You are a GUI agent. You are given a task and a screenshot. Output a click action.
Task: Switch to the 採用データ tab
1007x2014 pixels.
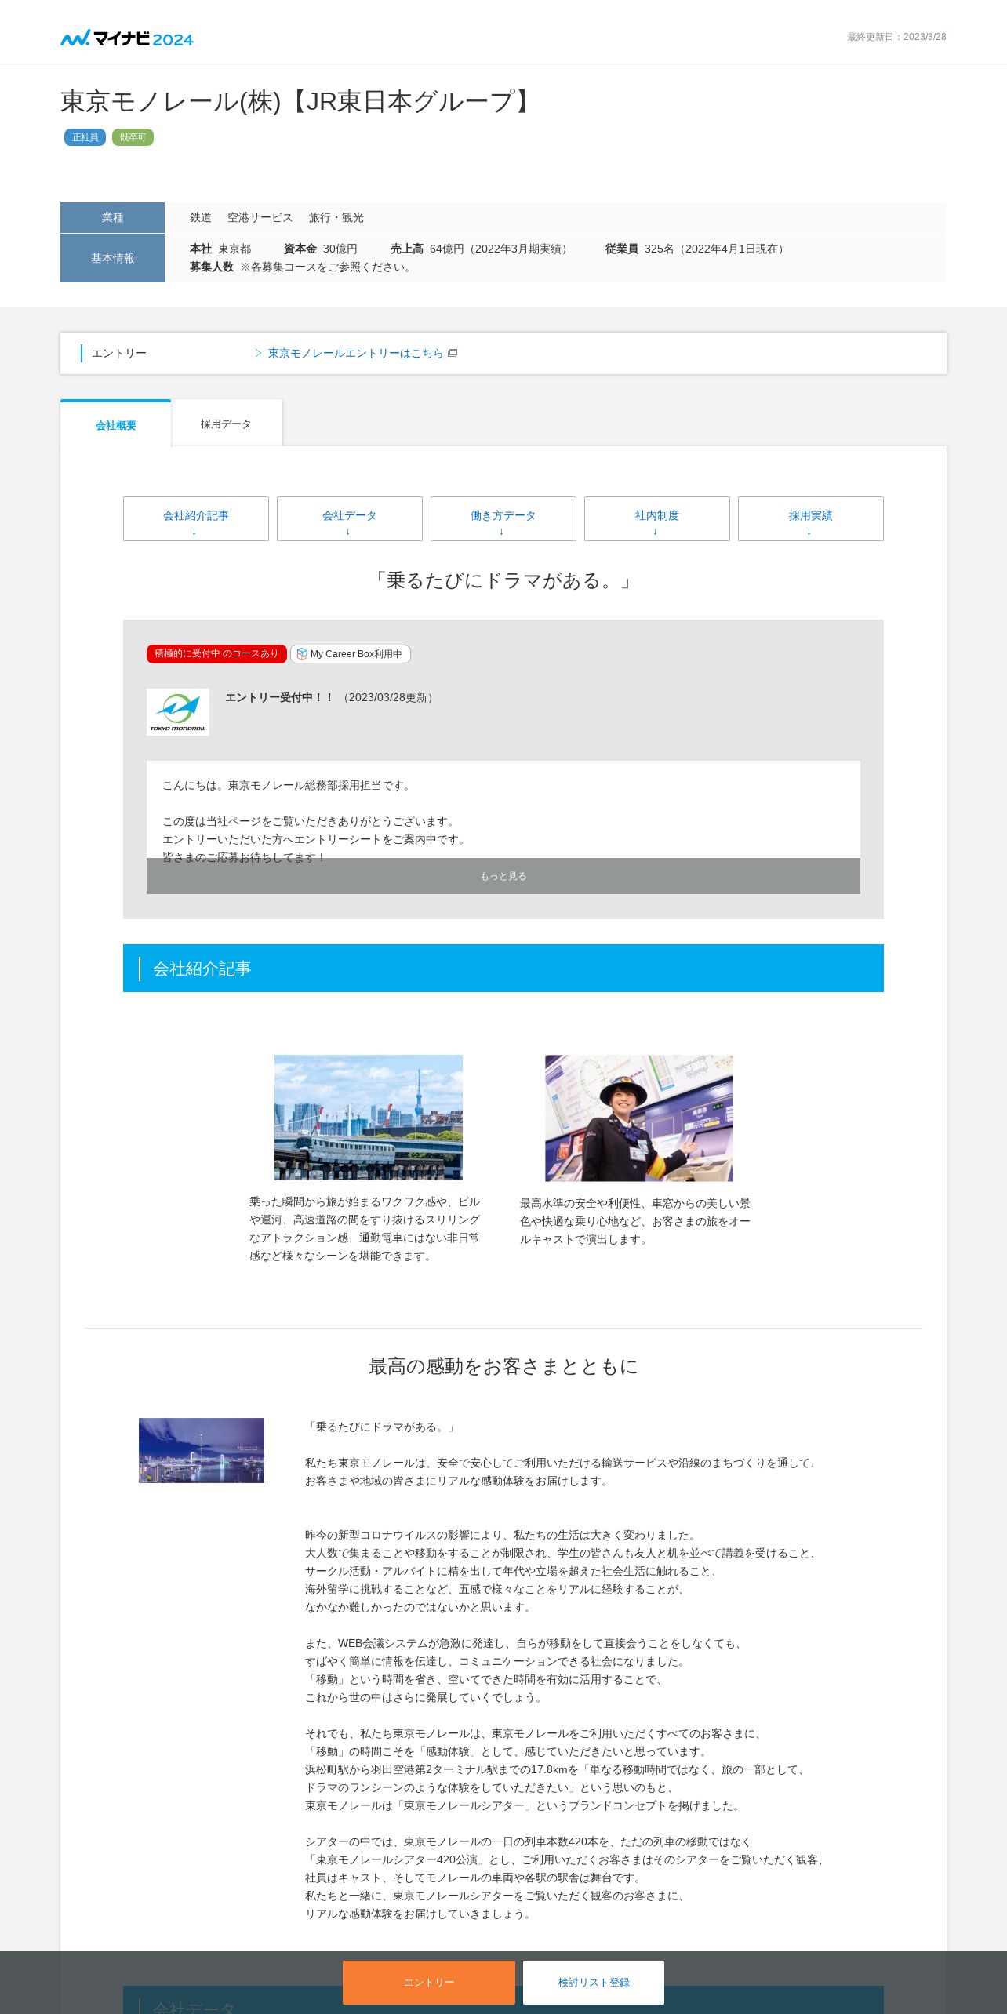click(227, 424)
